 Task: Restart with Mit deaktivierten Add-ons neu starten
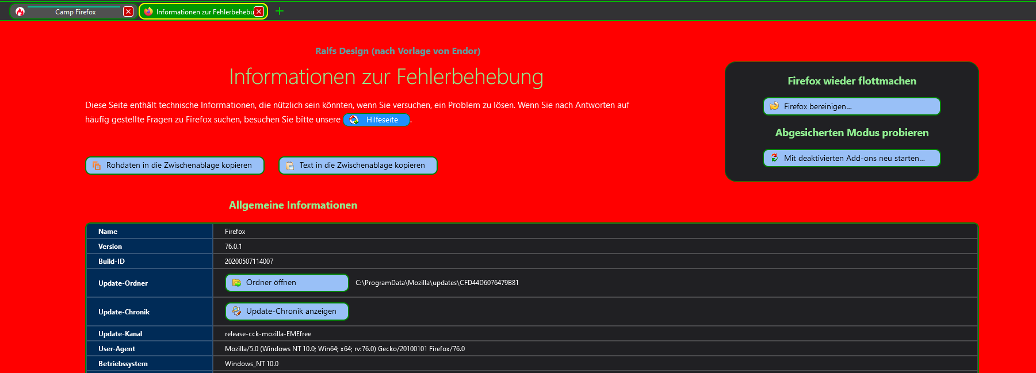(852, 158)
